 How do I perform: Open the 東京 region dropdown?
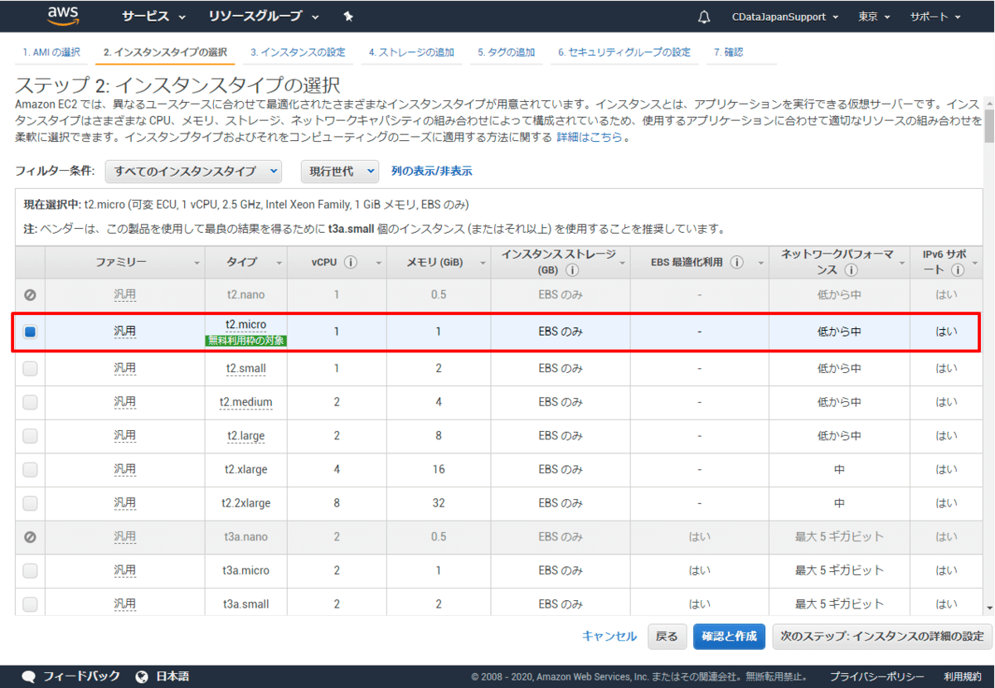click(x=874, y=17)
